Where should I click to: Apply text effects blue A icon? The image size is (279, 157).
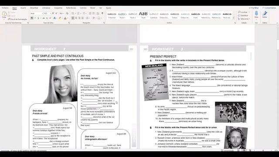[54, 18]
